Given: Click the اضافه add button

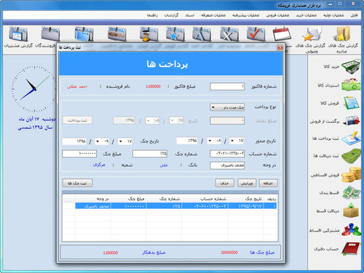Looking at the screenshot, I should (268, 183).
